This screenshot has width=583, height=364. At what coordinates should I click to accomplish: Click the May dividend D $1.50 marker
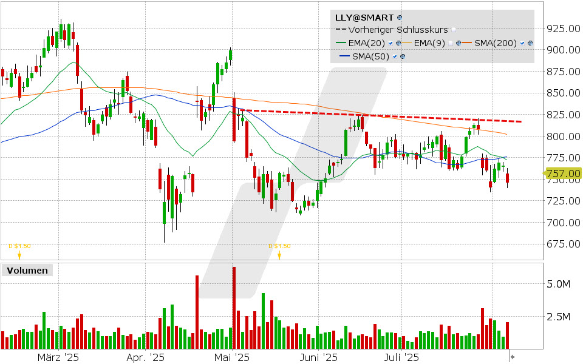tap(279, 251)
